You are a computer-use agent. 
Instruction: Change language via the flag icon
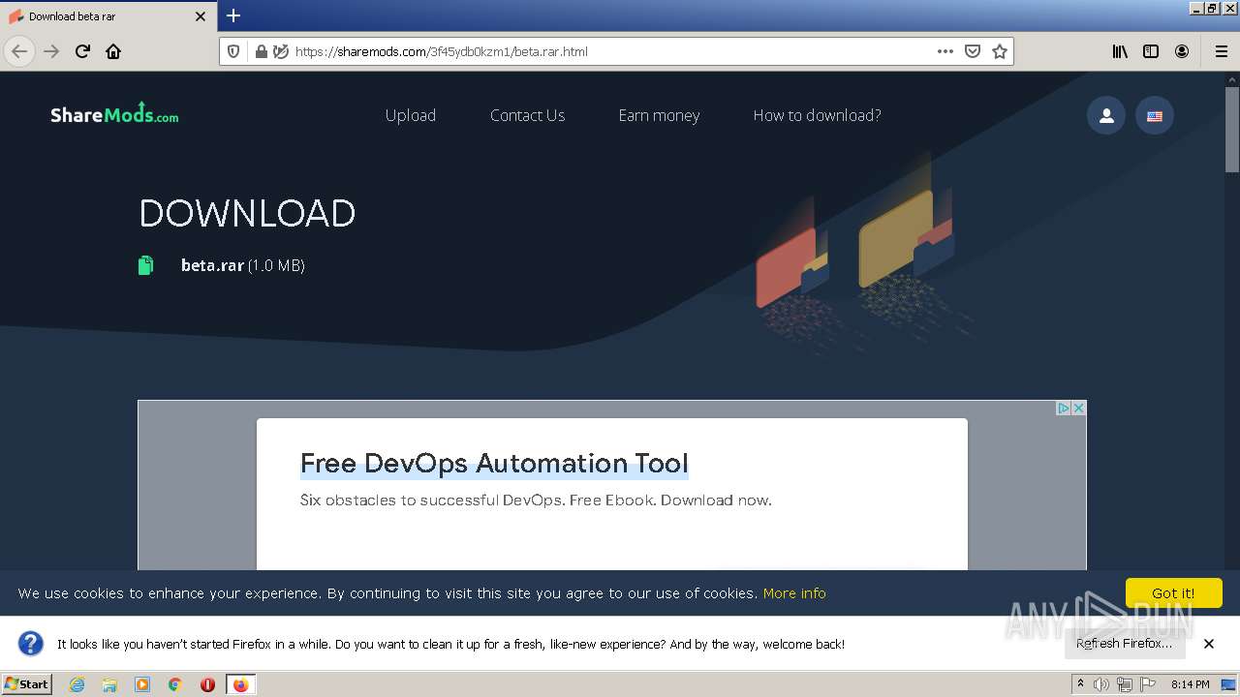[1155, 116]
